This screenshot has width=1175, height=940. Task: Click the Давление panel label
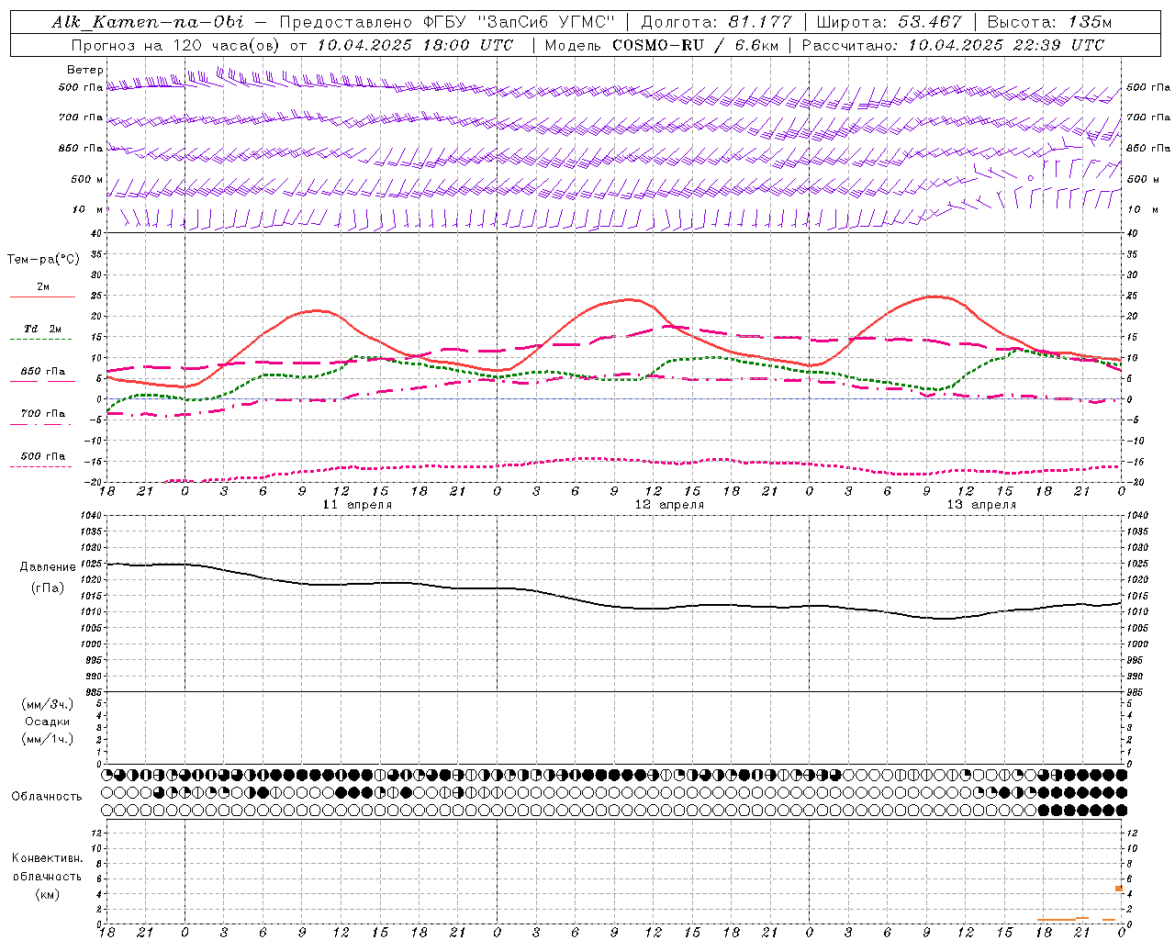48,567
